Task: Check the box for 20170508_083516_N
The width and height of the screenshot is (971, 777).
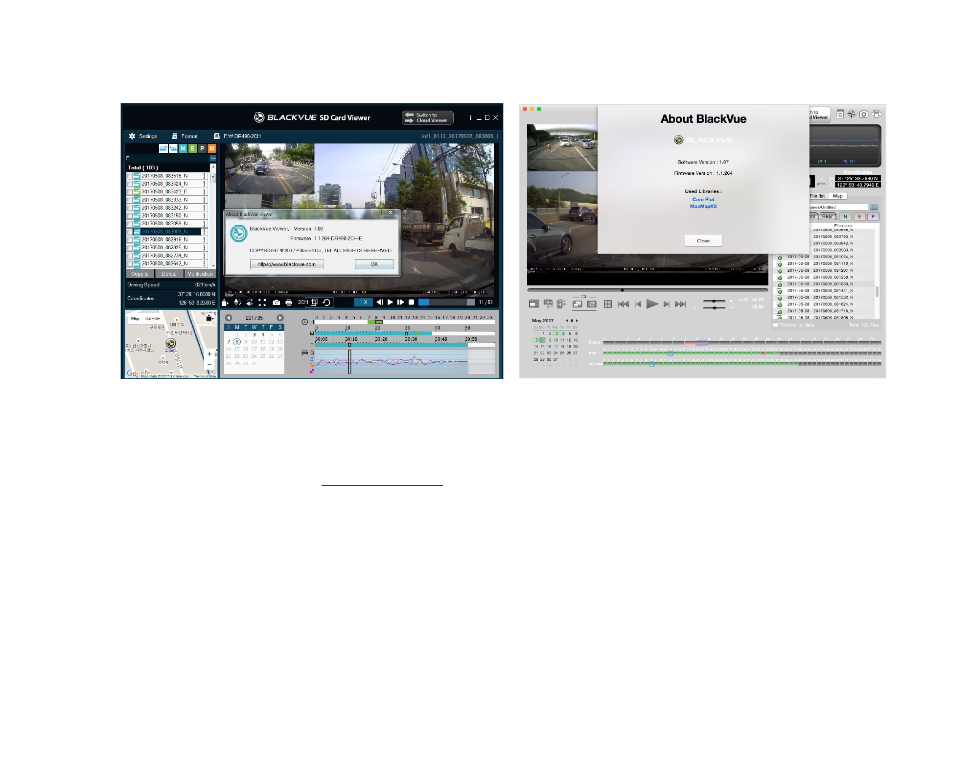Action: 130,176
